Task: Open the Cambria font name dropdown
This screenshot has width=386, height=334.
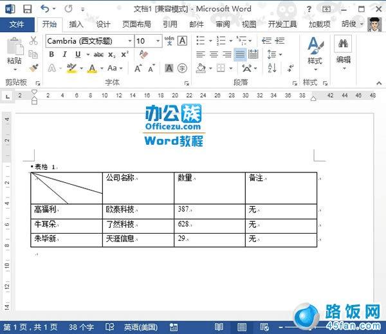Action: [130, 41]
